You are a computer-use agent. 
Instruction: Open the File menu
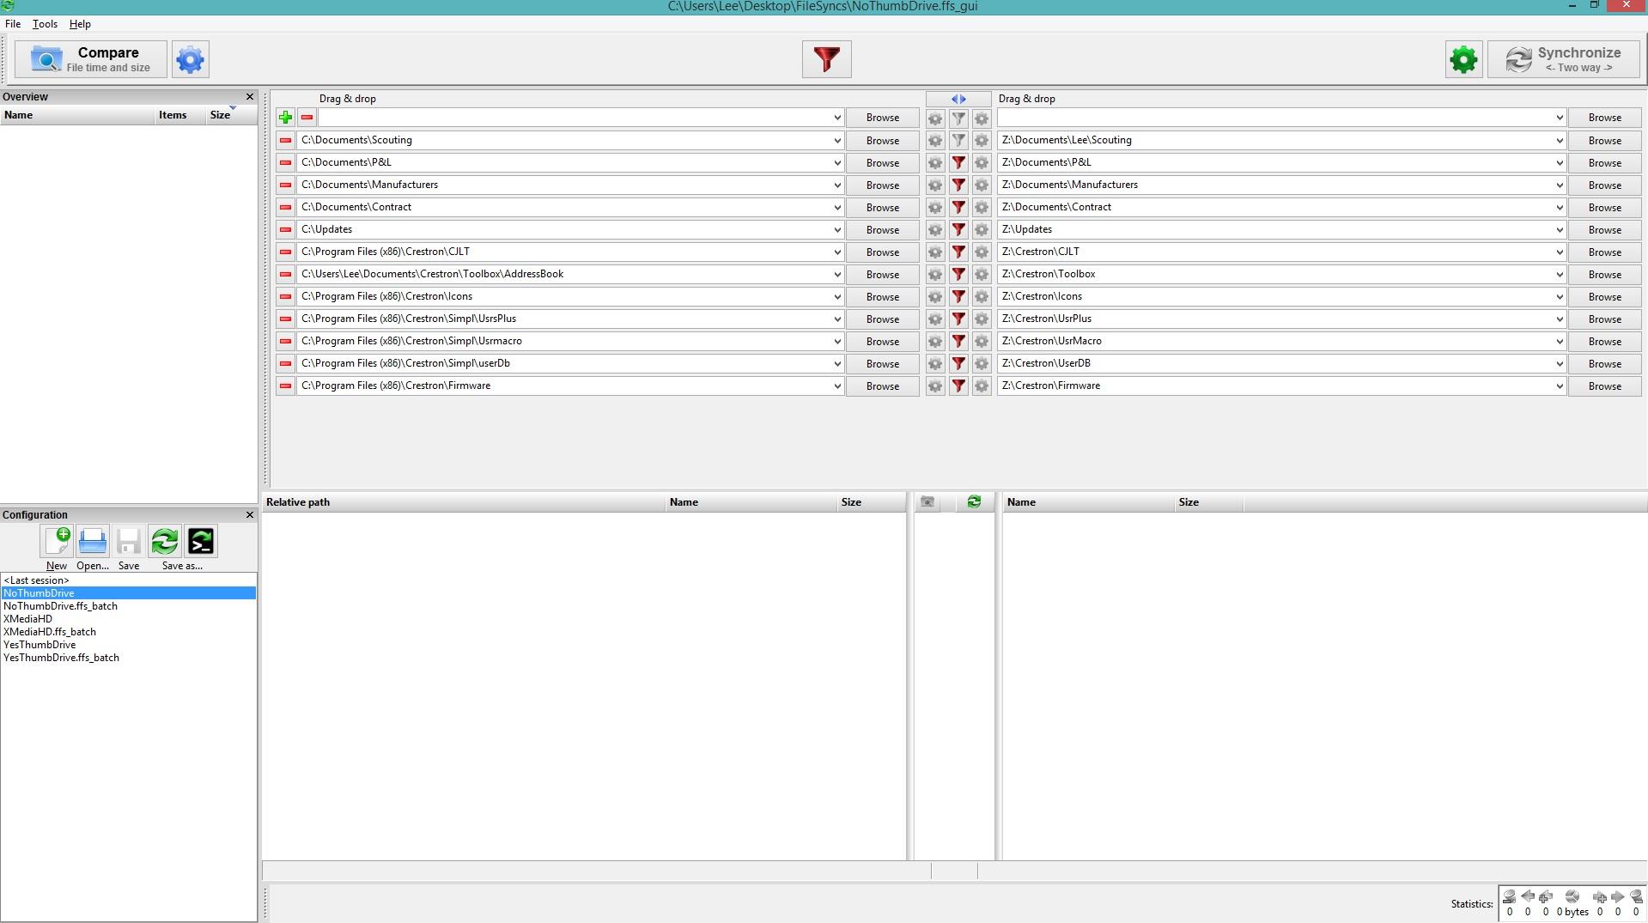13,24
